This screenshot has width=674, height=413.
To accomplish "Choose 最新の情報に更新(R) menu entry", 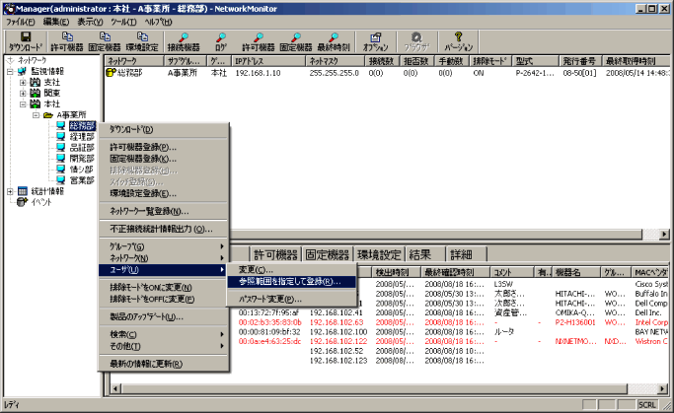I will point(164,364).
